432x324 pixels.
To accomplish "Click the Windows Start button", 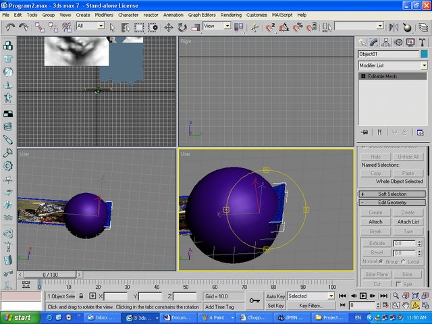I will click(x=18, y=317).
